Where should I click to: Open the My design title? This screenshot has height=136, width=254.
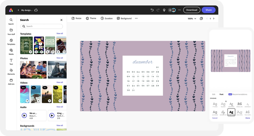coord(27,10)
